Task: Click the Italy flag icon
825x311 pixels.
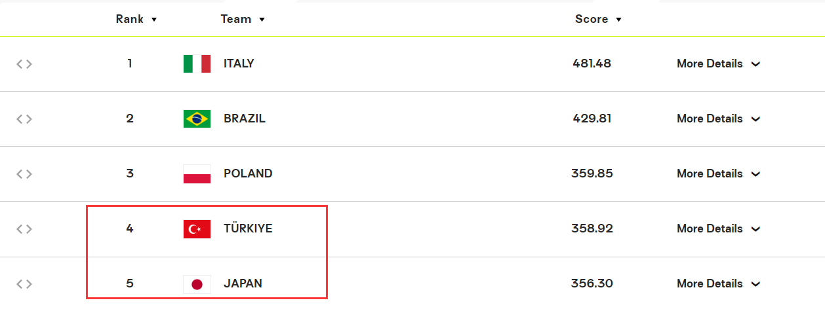Action: 197,64
